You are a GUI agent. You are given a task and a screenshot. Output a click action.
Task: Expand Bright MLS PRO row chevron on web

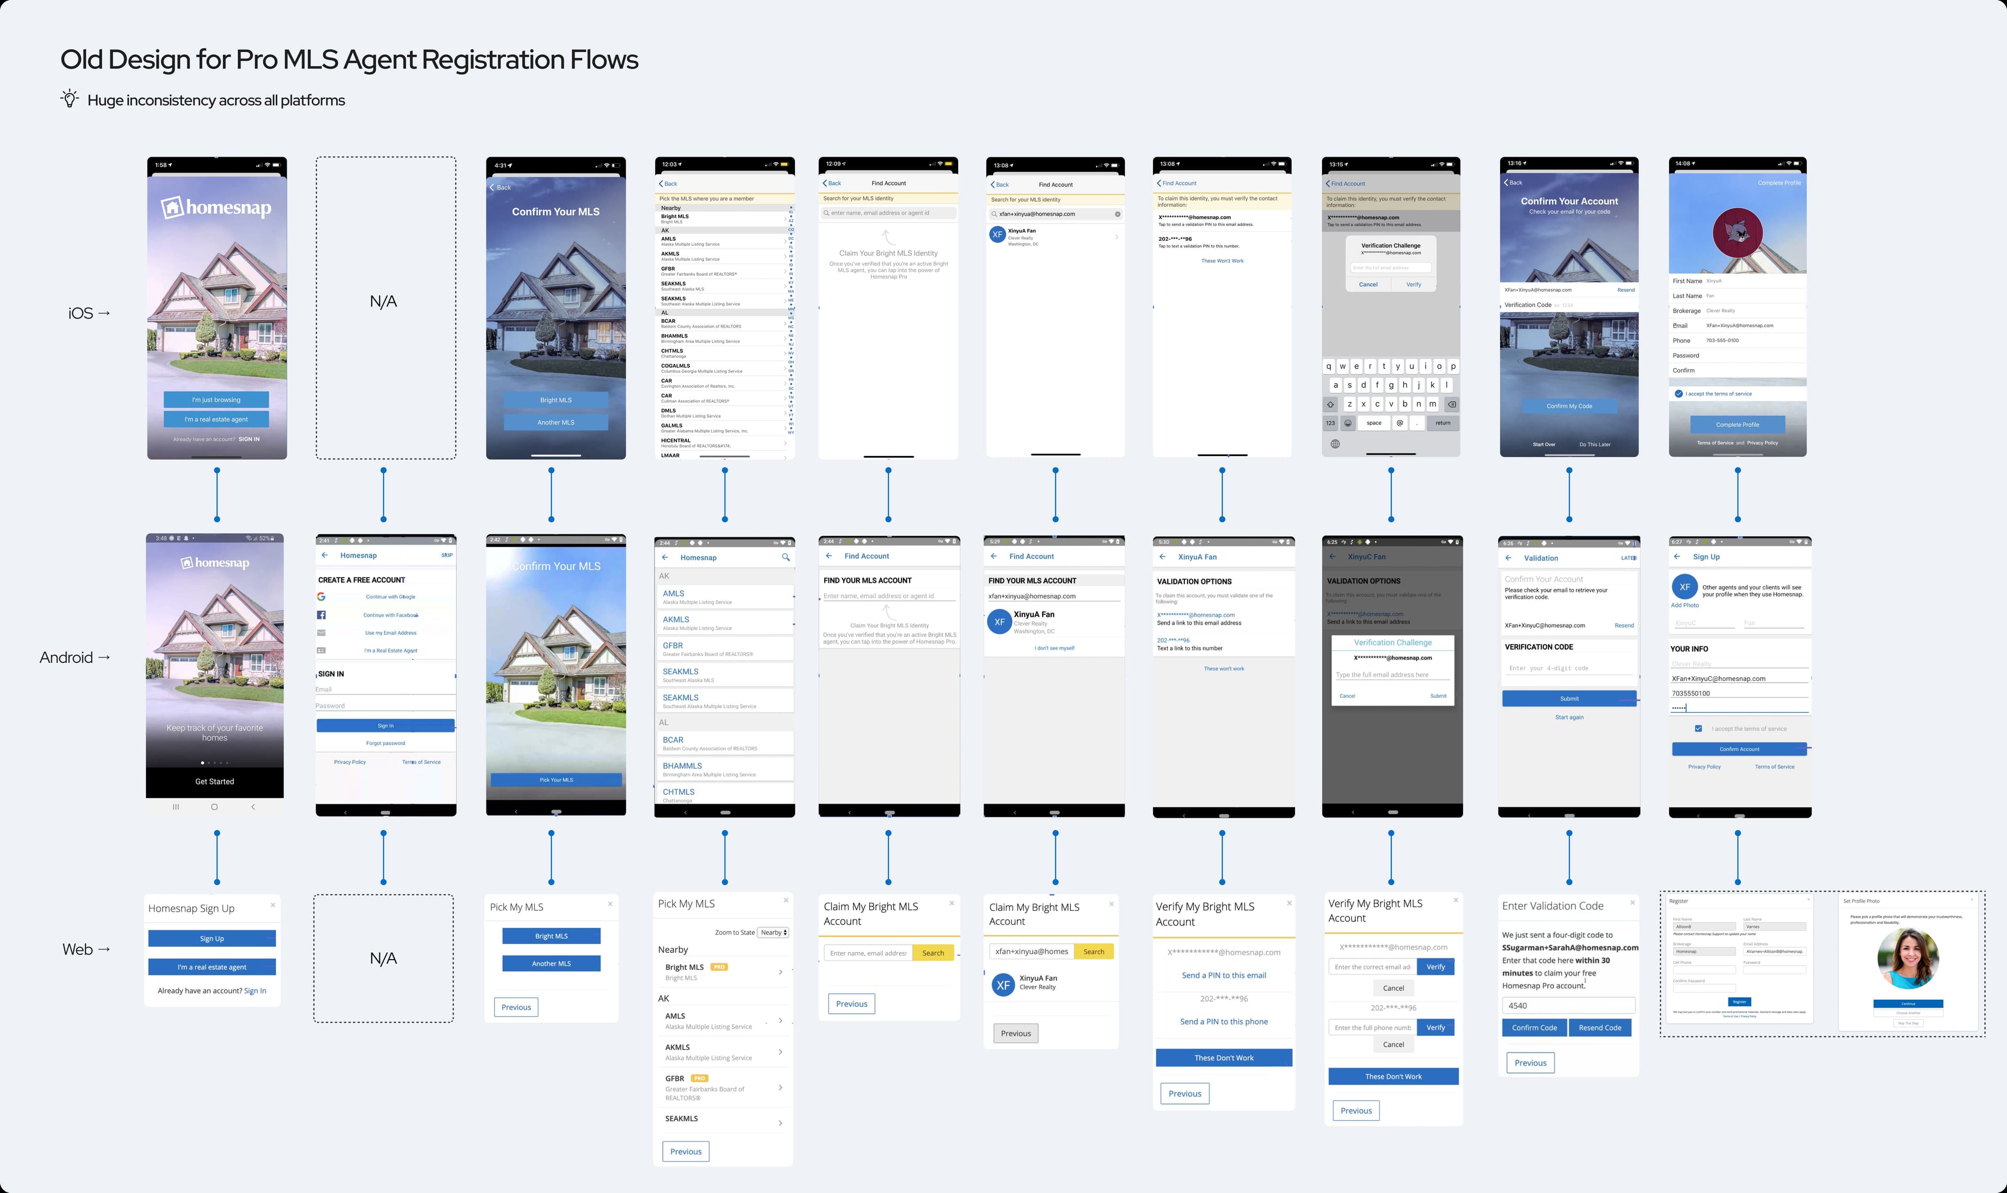tap(780, 972)
